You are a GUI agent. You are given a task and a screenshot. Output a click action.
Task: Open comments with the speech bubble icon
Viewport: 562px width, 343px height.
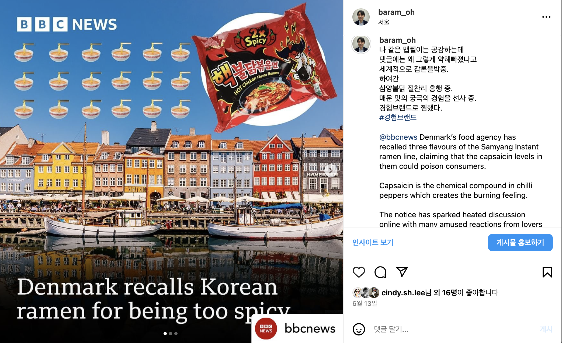pyautogui.click(x=380, y=272)
